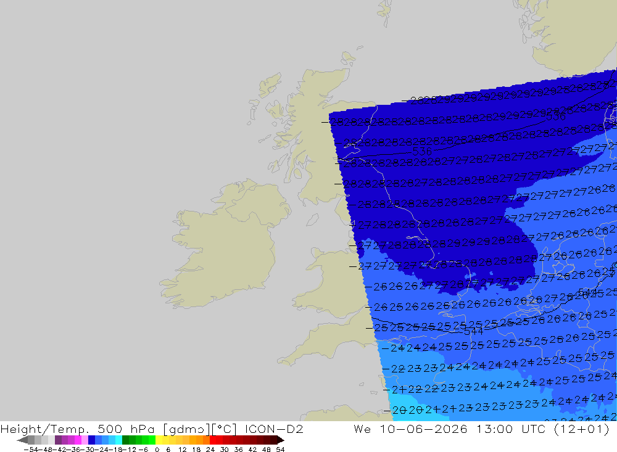Click the -54 legend scale value
Screen dimensions: 617x452
(31, 450)
